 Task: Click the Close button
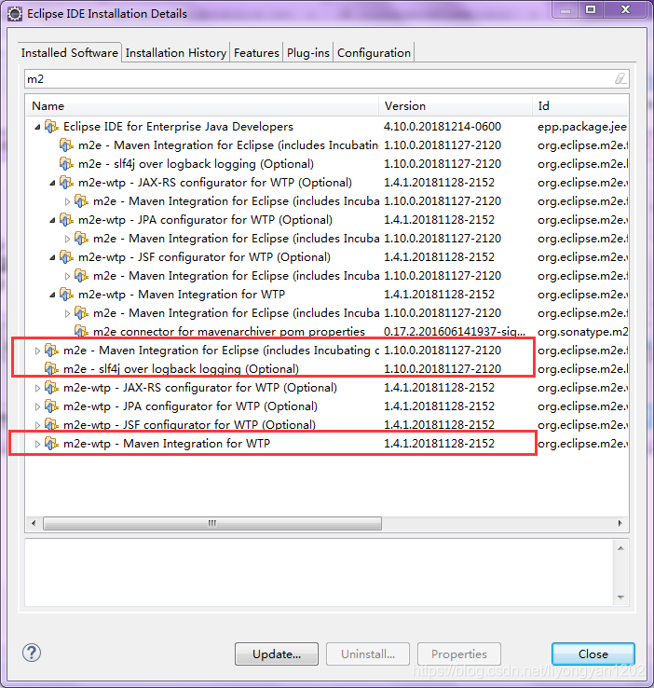[x=593, y=654]
